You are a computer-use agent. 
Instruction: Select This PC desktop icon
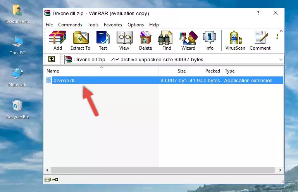tap(17, 46)
